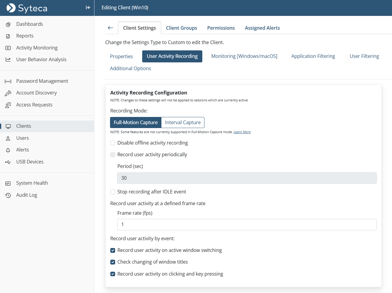392x293 pixels.
Task: Uncheck Record on active window switching
Action: coord(113,250)
